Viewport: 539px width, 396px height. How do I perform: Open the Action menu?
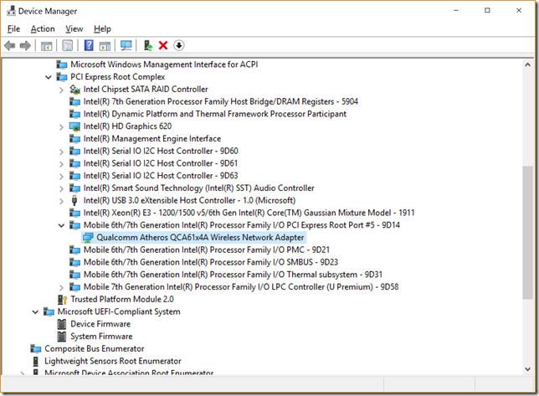43,28
